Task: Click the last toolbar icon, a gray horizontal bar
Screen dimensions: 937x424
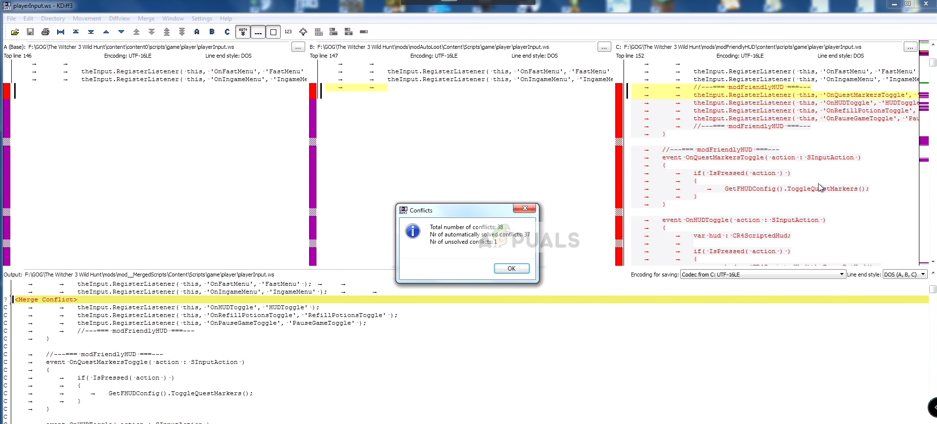Action: coord(364,32)
